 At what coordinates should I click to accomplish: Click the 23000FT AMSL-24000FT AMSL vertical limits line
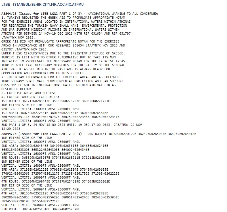click(41, 109)
